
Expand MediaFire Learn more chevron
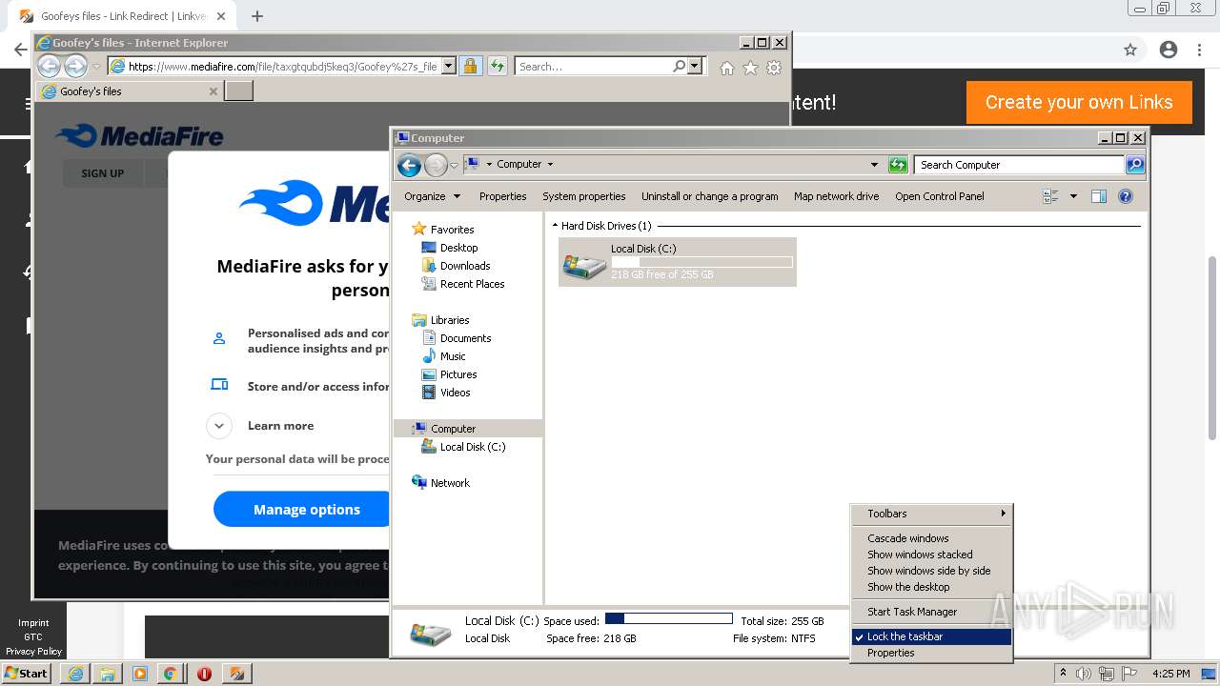point(219,426)
